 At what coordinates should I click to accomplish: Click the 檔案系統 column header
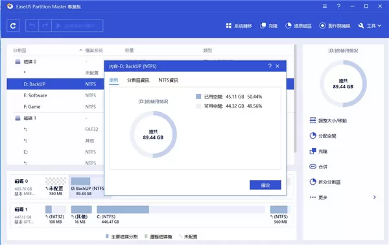pos(94,51)
